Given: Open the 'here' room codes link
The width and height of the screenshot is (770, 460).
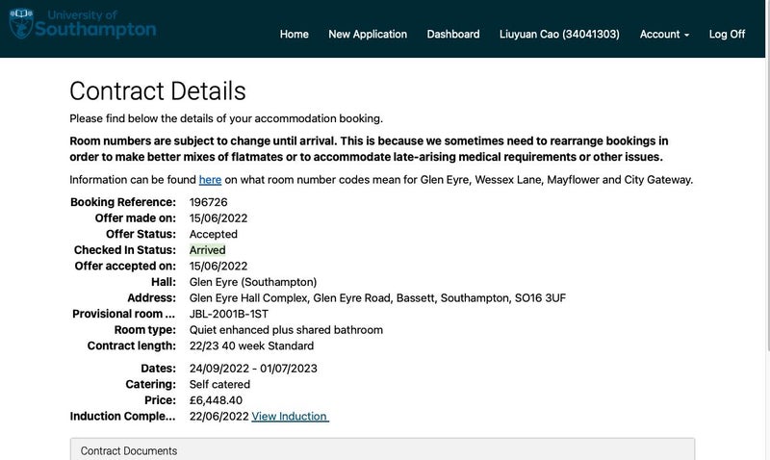Looking at the screenshot, I should [x=210, y=180].
